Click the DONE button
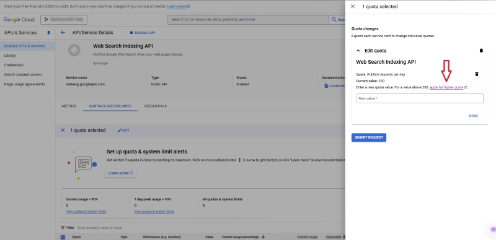 tap(473, 116)
